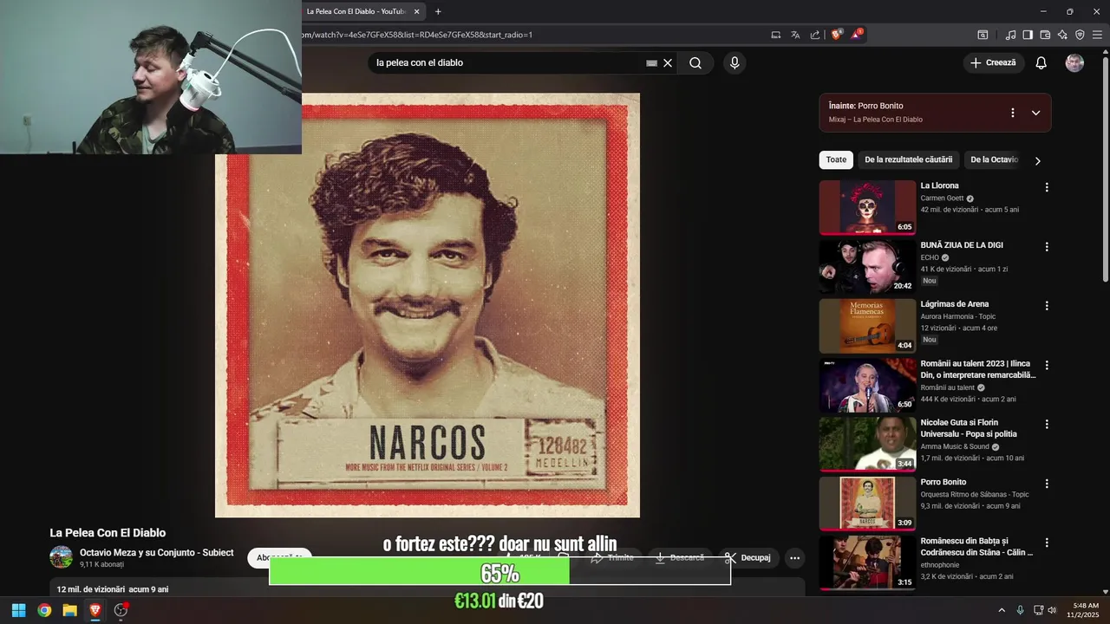Click the YouTube search magnifier button

(695, 62)
